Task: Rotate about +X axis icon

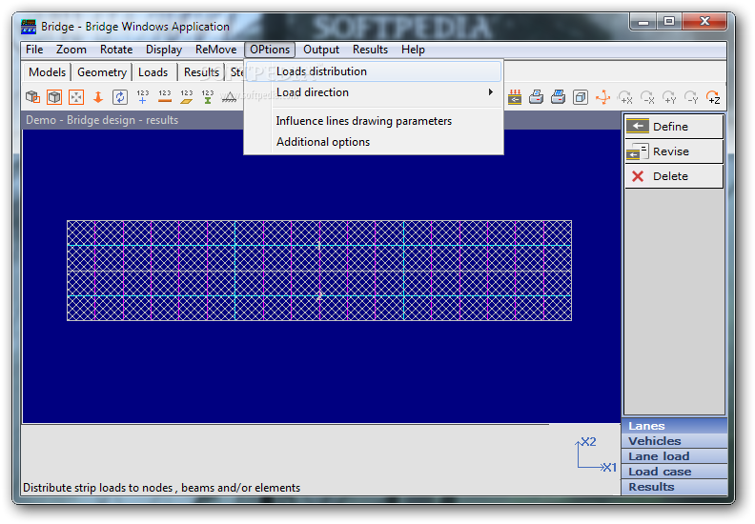Action: click(625, 97)
